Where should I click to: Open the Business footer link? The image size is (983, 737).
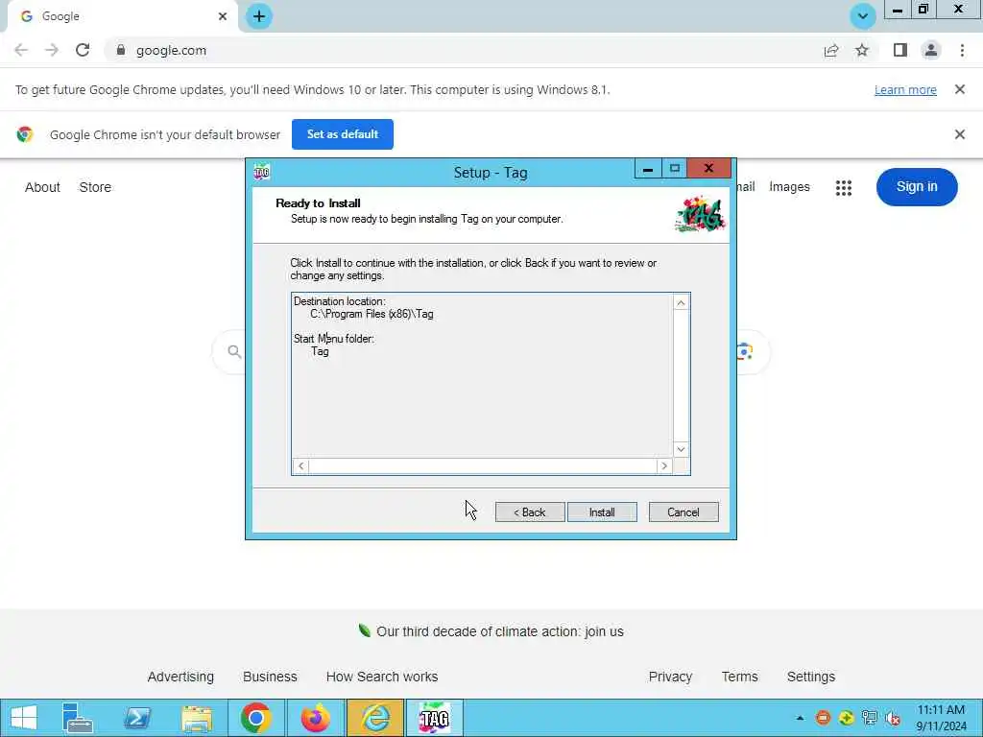270,677
